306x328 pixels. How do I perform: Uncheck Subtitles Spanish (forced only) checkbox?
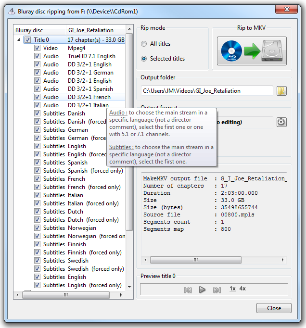pos(37,170)
